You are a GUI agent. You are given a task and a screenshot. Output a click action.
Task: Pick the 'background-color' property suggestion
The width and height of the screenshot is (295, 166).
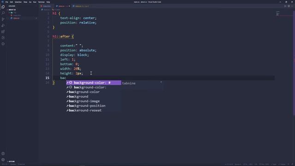(x=94, y=92)
